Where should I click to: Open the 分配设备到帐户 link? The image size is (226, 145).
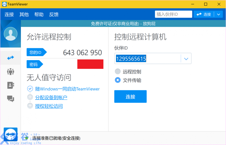51,98
